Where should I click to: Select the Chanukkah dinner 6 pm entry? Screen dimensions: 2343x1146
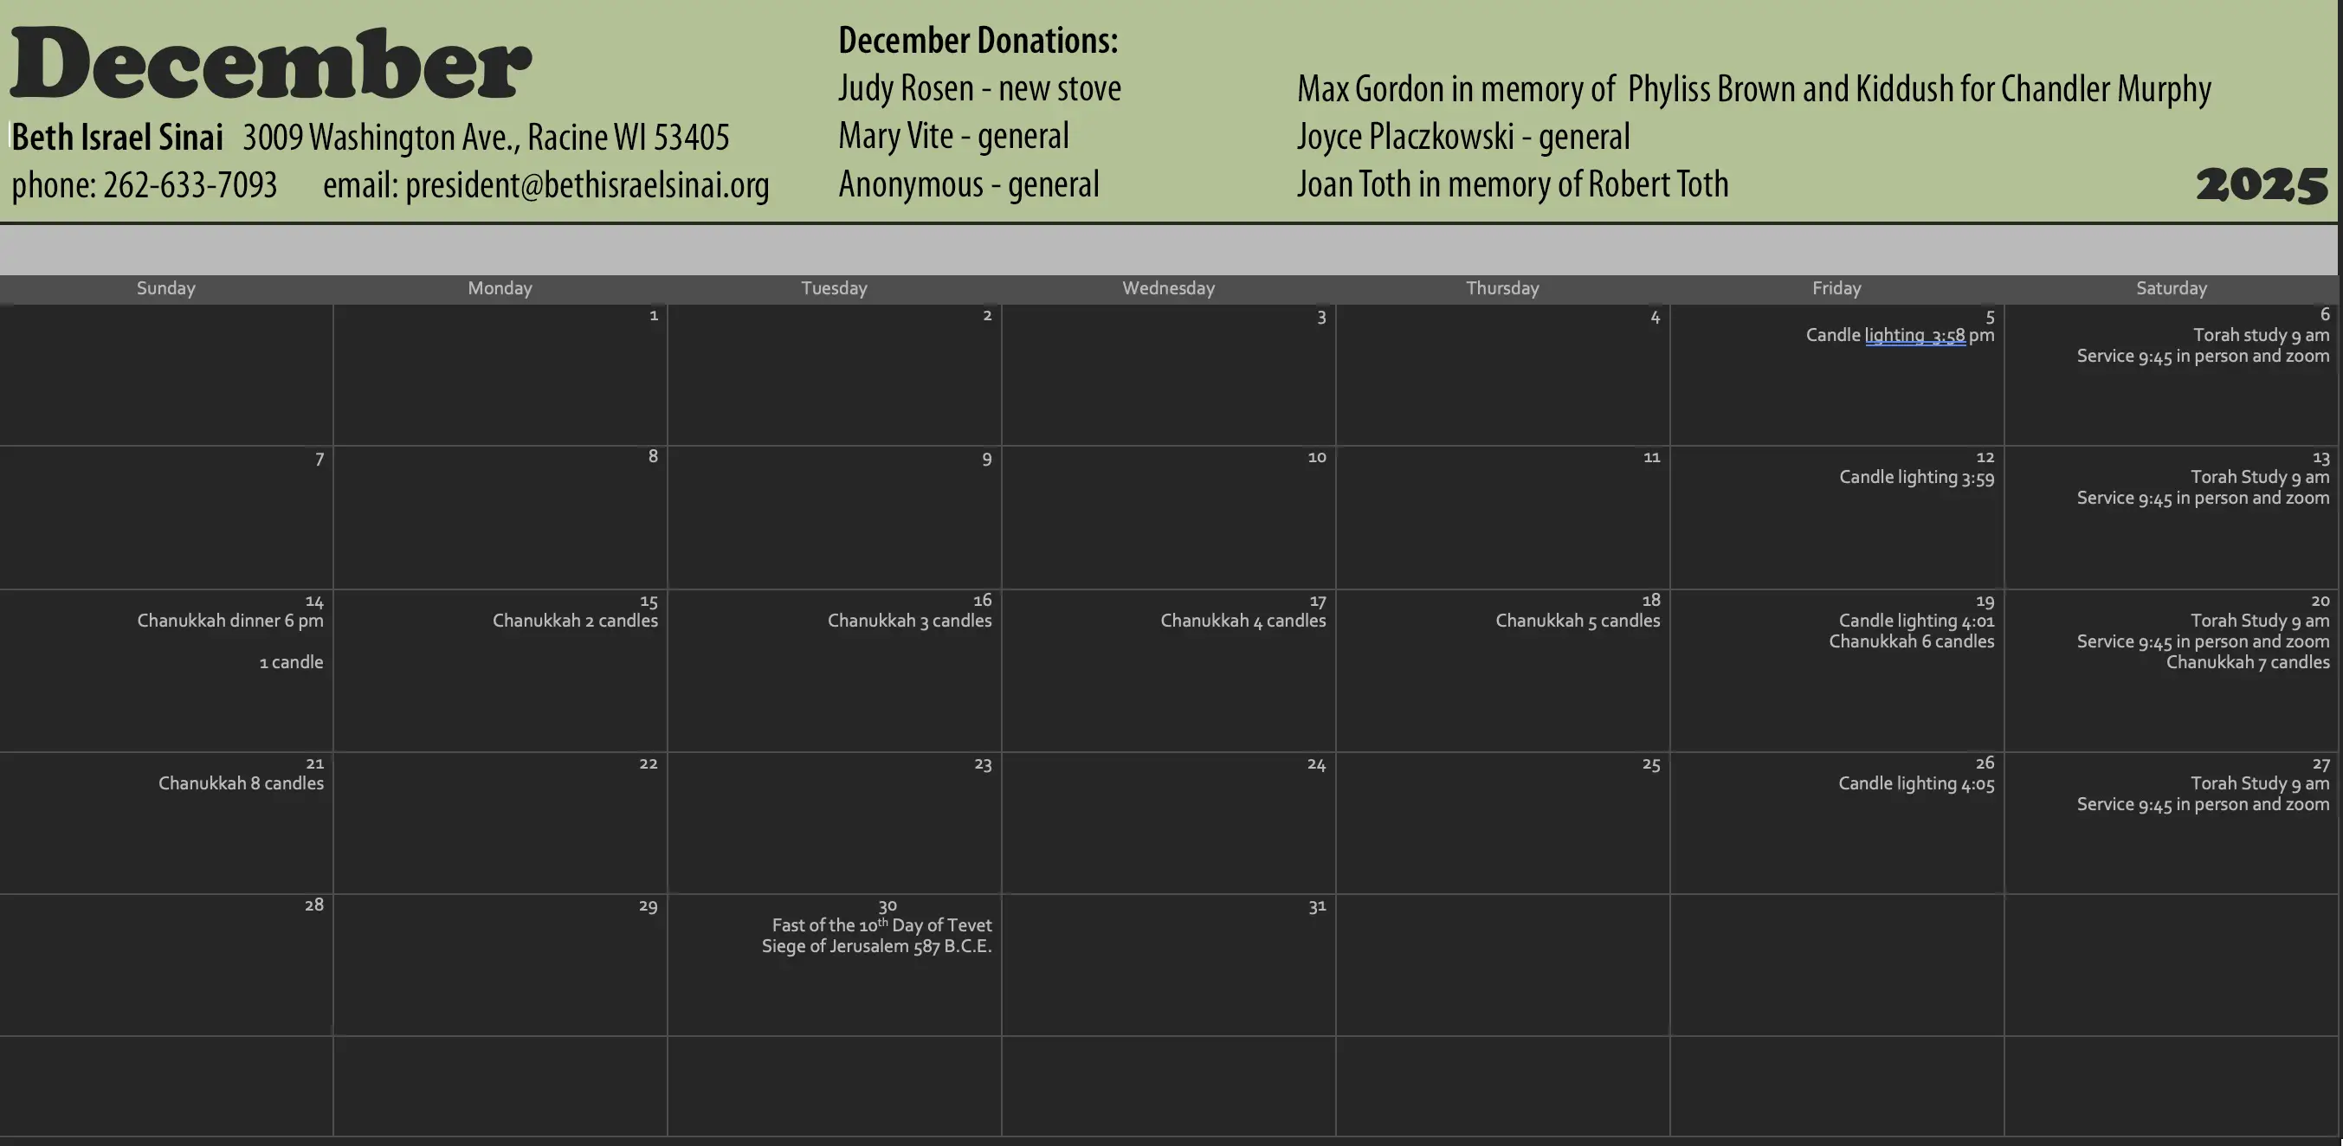[230, 621]
